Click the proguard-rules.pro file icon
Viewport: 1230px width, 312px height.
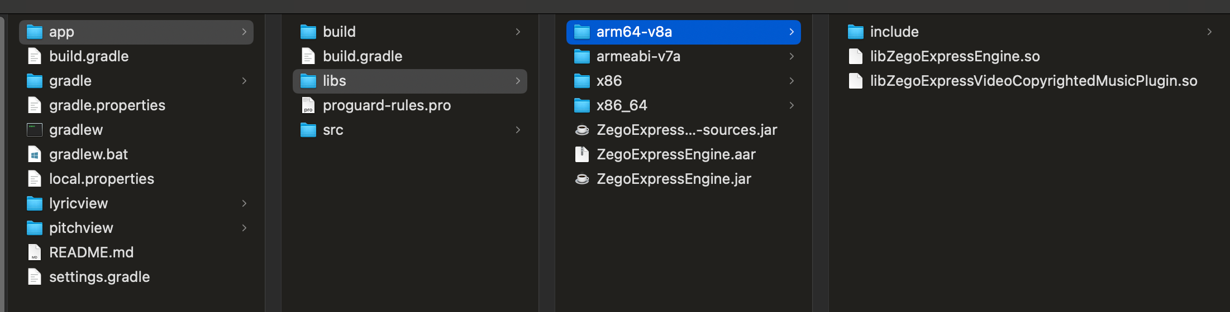coord(308,105)
